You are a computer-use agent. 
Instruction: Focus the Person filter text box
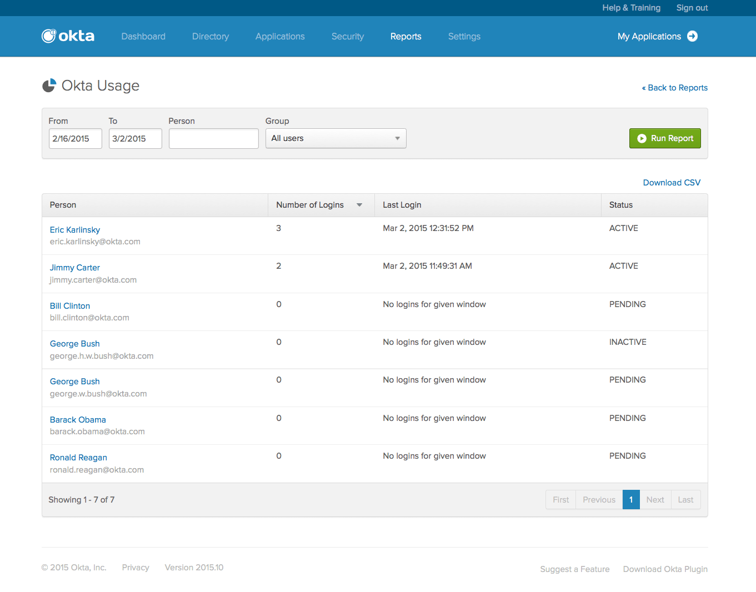(x=213, y=138)
